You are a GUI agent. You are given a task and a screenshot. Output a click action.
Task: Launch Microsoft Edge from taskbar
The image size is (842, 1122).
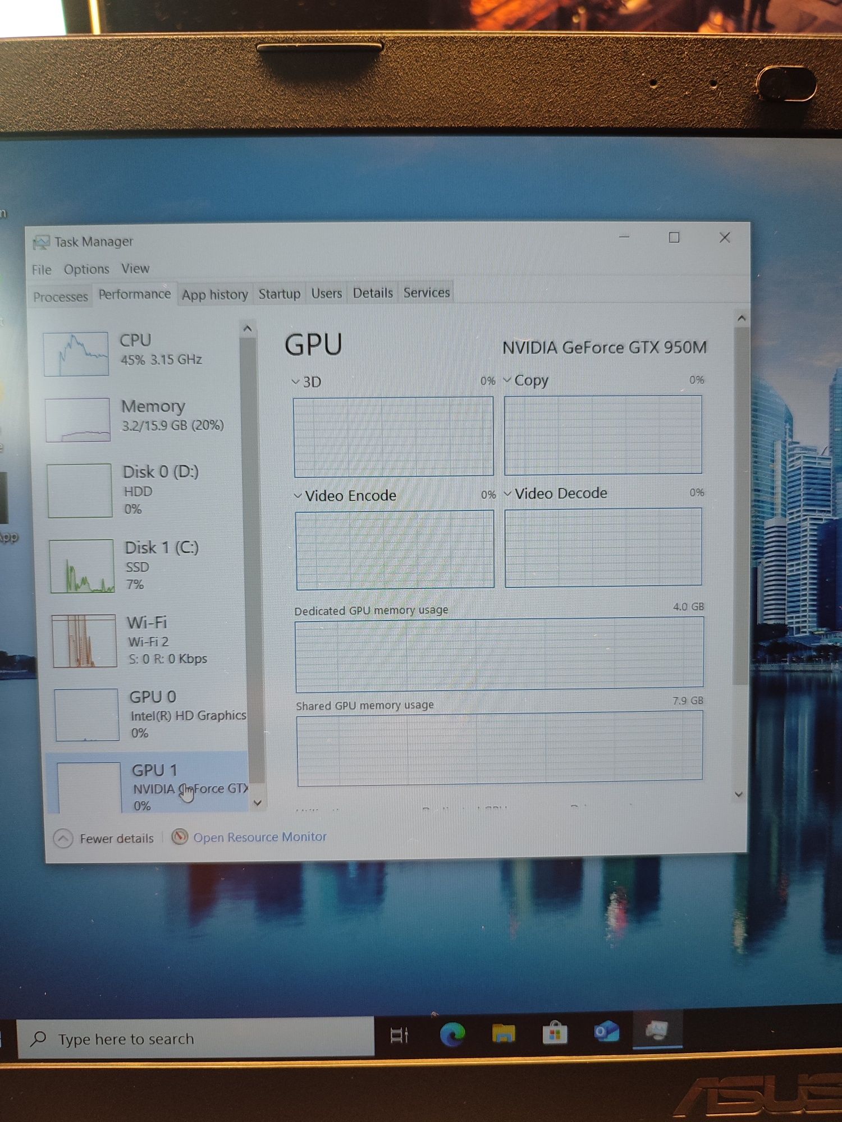click(452, 1034)
